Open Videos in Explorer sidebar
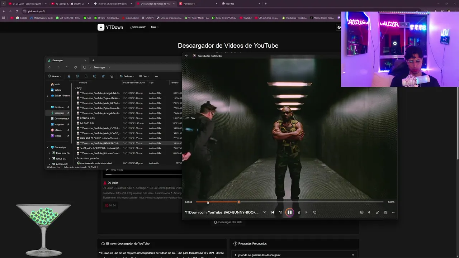The width and height of the screenshot is (459, 258). coord(56,136)
